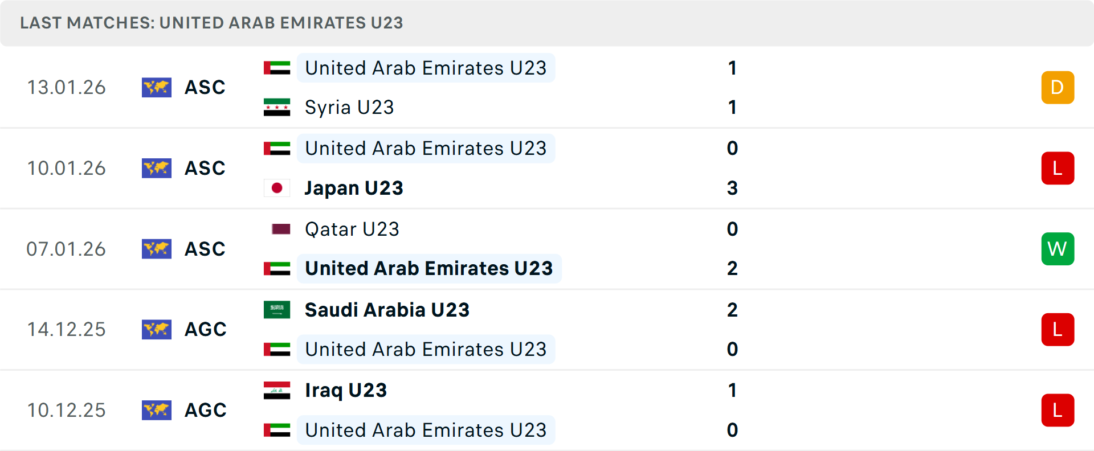Open the Syria U23 team link
The image size is (1094, 451).
pyautogui.click(x=349, y=108)
